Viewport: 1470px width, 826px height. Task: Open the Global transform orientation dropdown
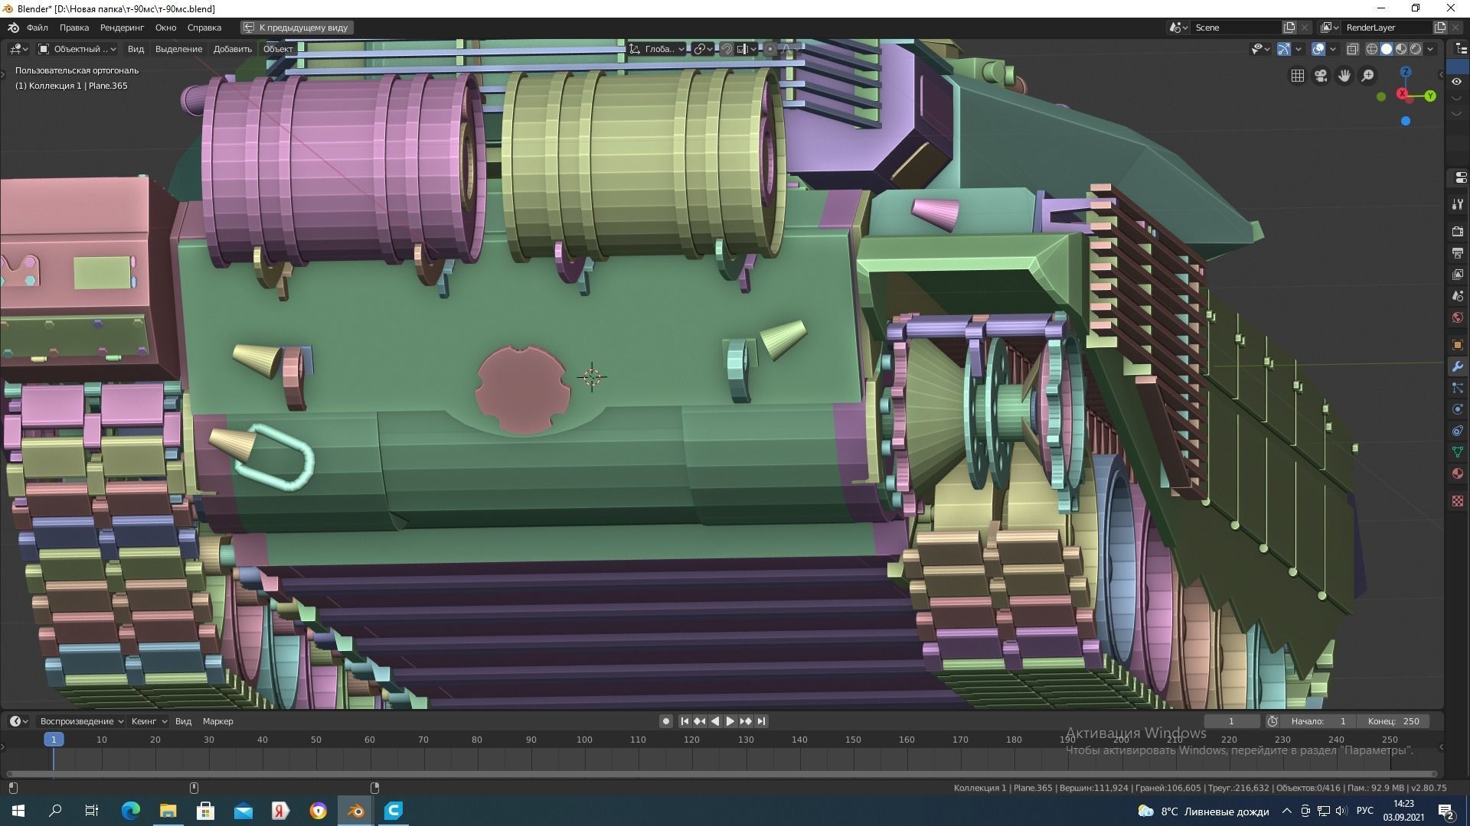pyautogui.click(x=657, y=49)
